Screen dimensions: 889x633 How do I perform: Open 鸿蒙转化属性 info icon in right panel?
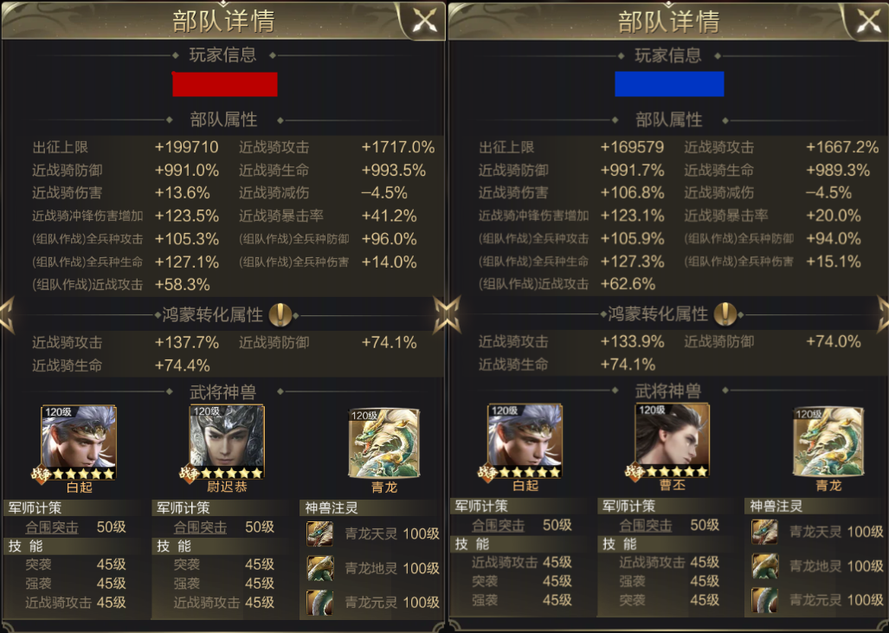pos(725,313)
